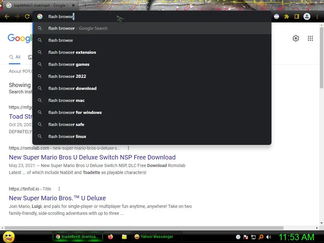324x243 pixels.
Task: Close the toadettekill doenload tab
Action: pos(73,5)
